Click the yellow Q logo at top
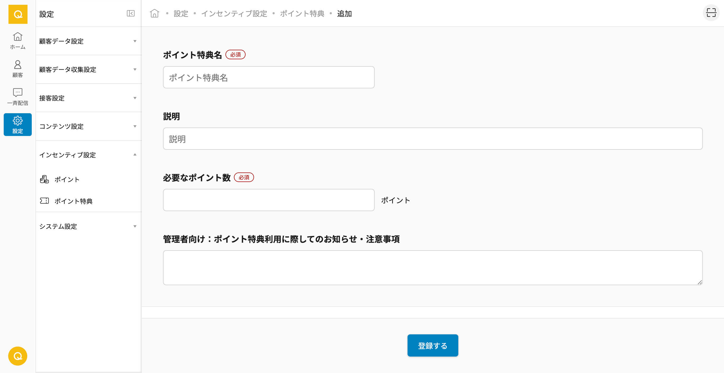The height and width of the screenshot is (373, 724). tap(18, 14)
